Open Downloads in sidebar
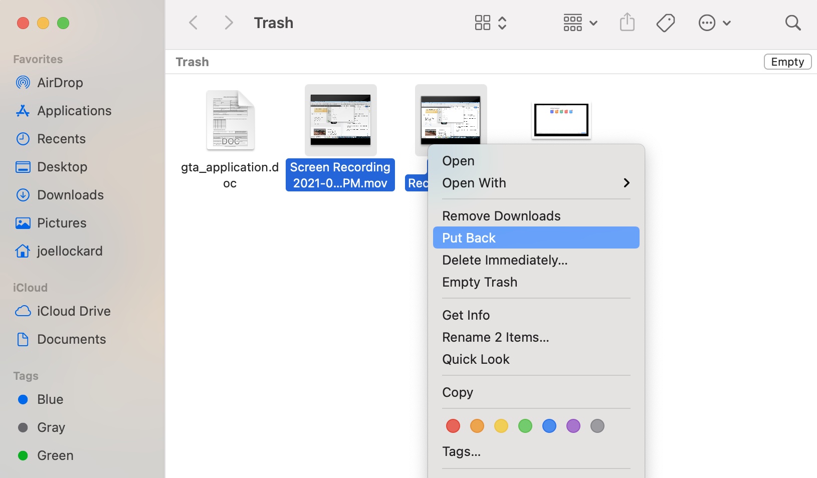Screen dimensions: 817x478 tap(60, 195)
